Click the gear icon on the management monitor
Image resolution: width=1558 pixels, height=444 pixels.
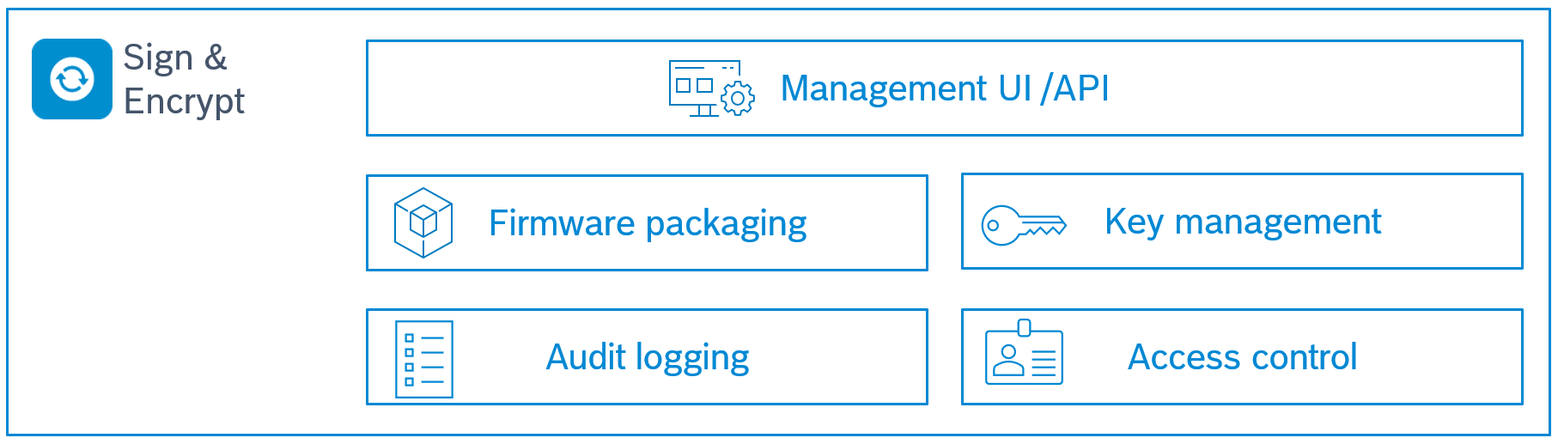tap(738, 99)
